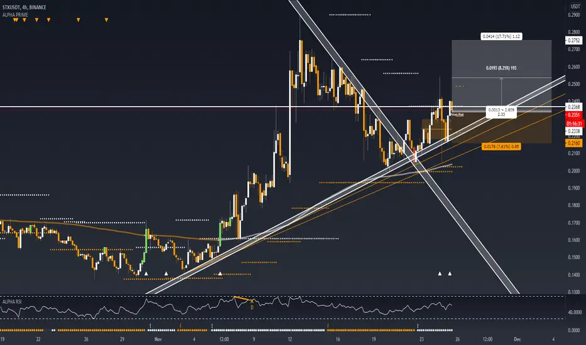
Task: Click the 40.0000 RSI scale value
Action: 575,312
